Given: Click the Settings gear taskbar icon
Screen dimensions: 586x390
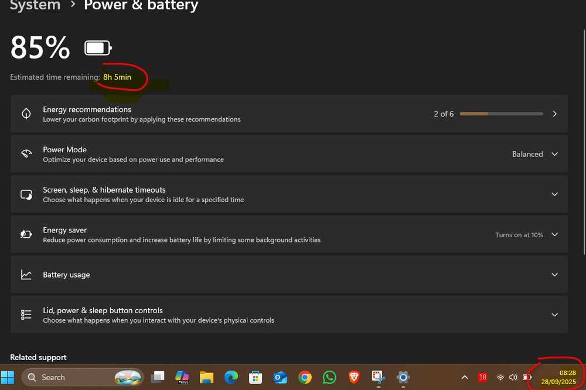Looking at the screenshot, I should 403,377.
